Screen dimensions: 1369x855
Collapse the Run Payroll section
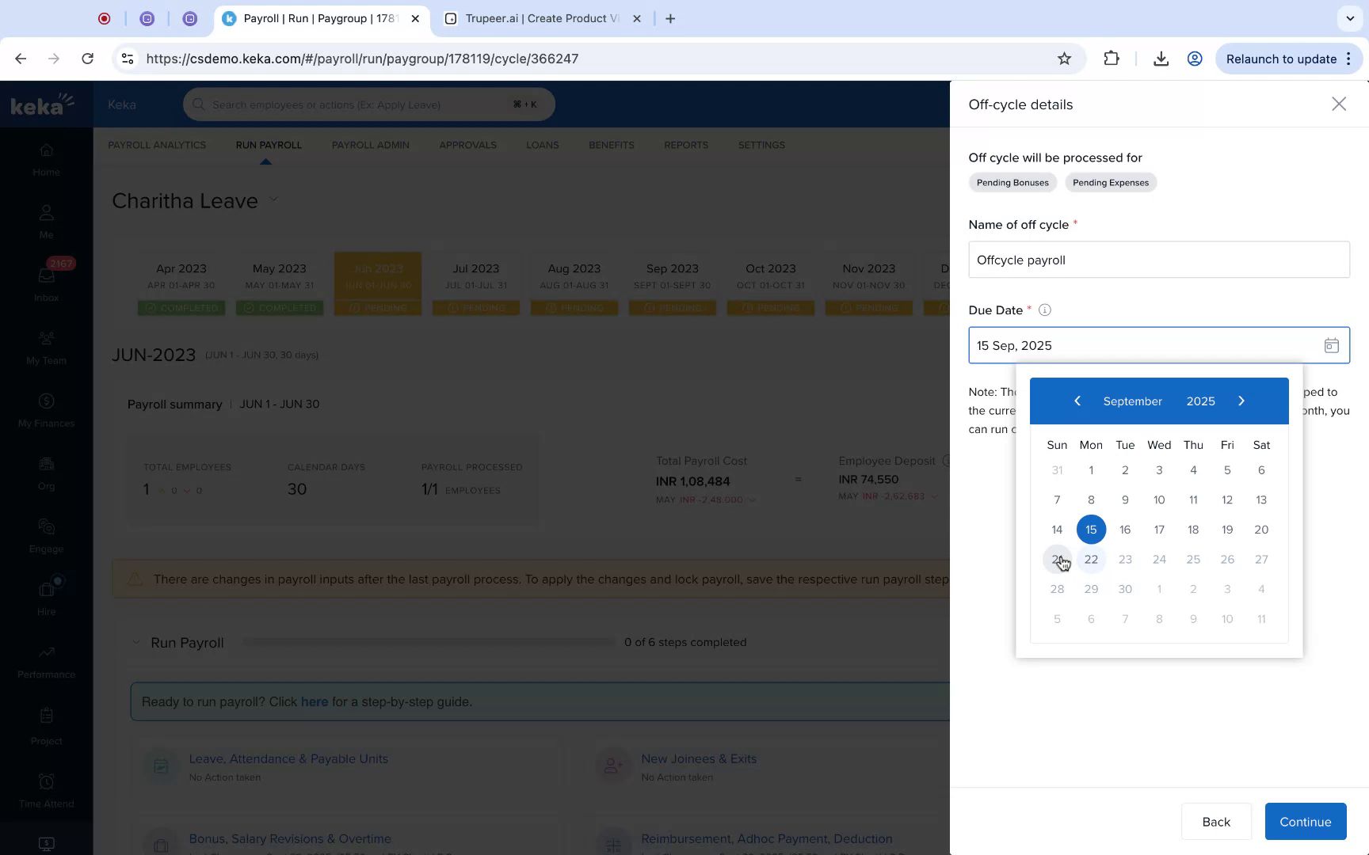tap(135, 642)
